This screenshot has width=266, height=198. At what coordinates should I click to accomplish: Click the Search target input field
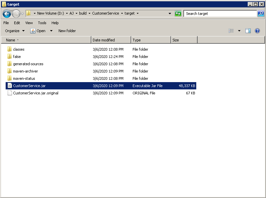[220, 14]
